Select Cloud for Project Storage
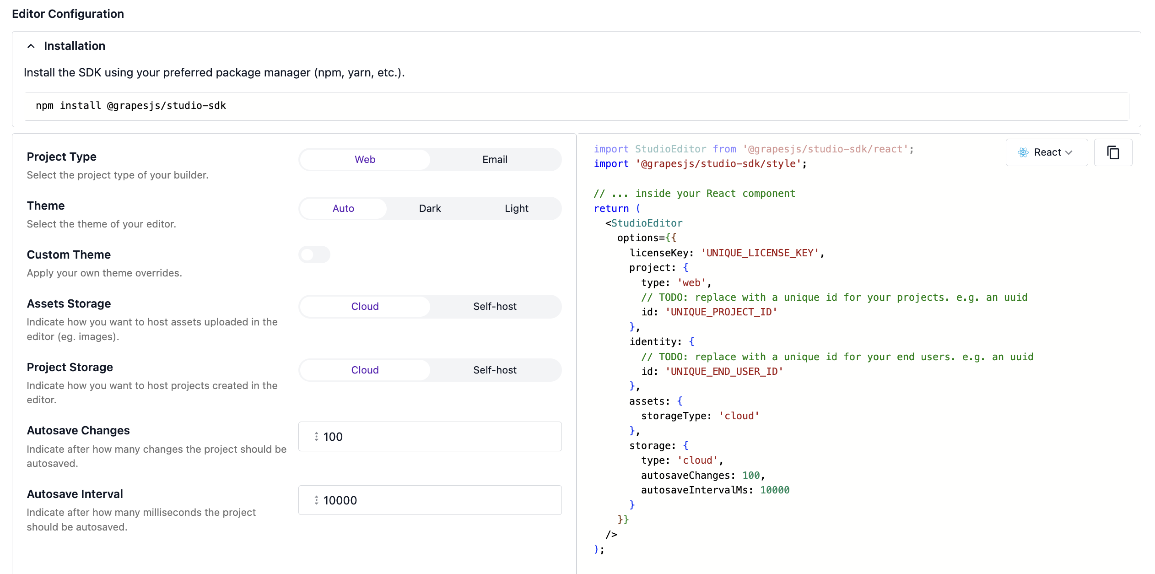Image resolution: width=1155 pixels, height=574 pixels. coord(365,370)
